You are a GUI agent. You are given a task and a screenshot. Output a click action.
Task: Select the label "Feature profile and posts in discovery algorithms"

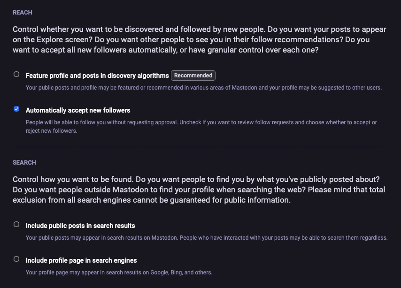(x=97, y=75)
